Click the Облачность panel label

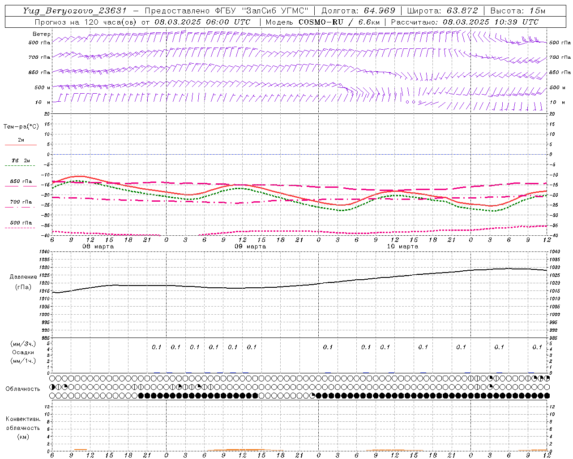(23, 389)
